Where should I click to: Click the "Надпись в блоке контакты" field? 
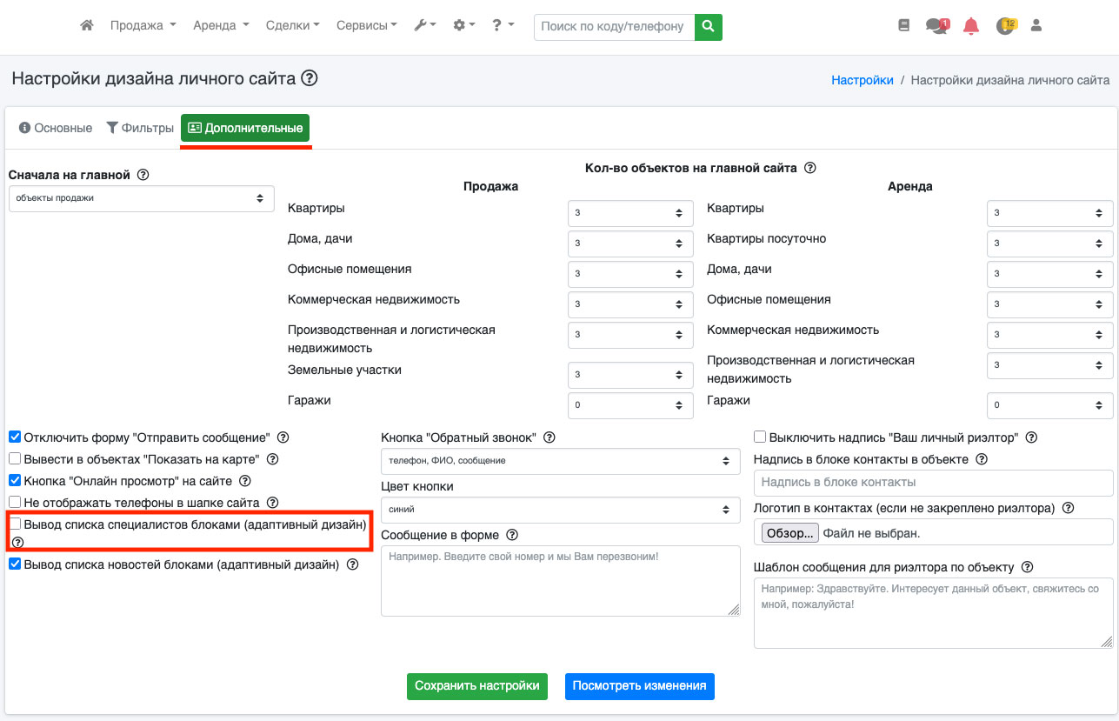click(933, 482)
